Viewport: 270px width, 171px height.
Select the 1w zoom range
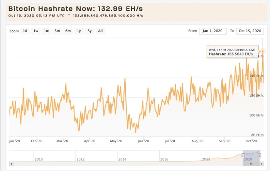point(36,31)
